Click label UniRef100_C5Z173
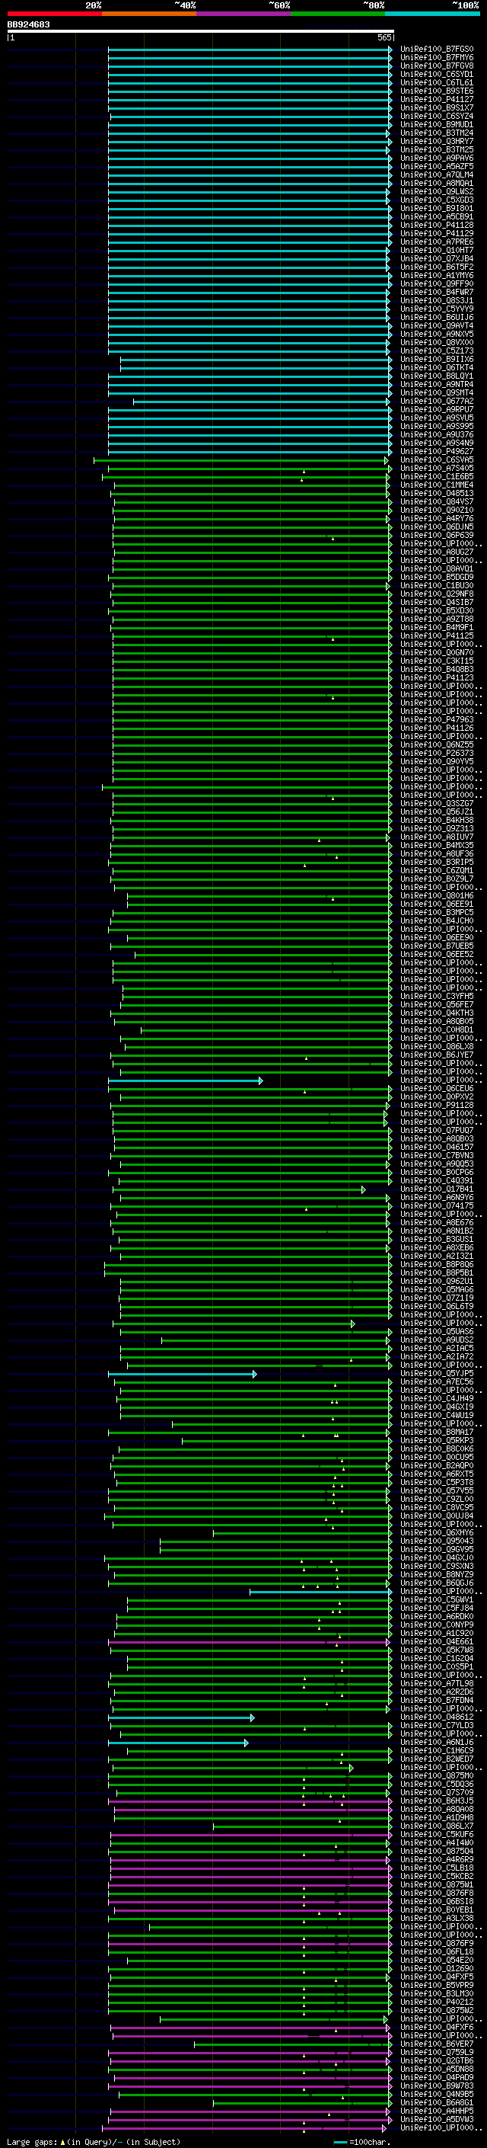The height and width of the screenshot is (2148, 487). [x=437, y=351]
